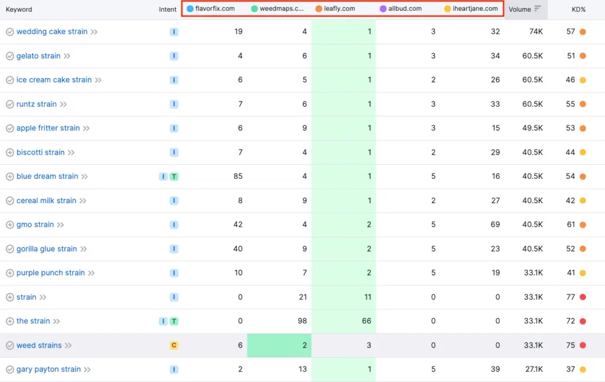The image size is (605, 382).
Task: Toggle the checkmark beside gary payton strain
Action: (9, 370)
